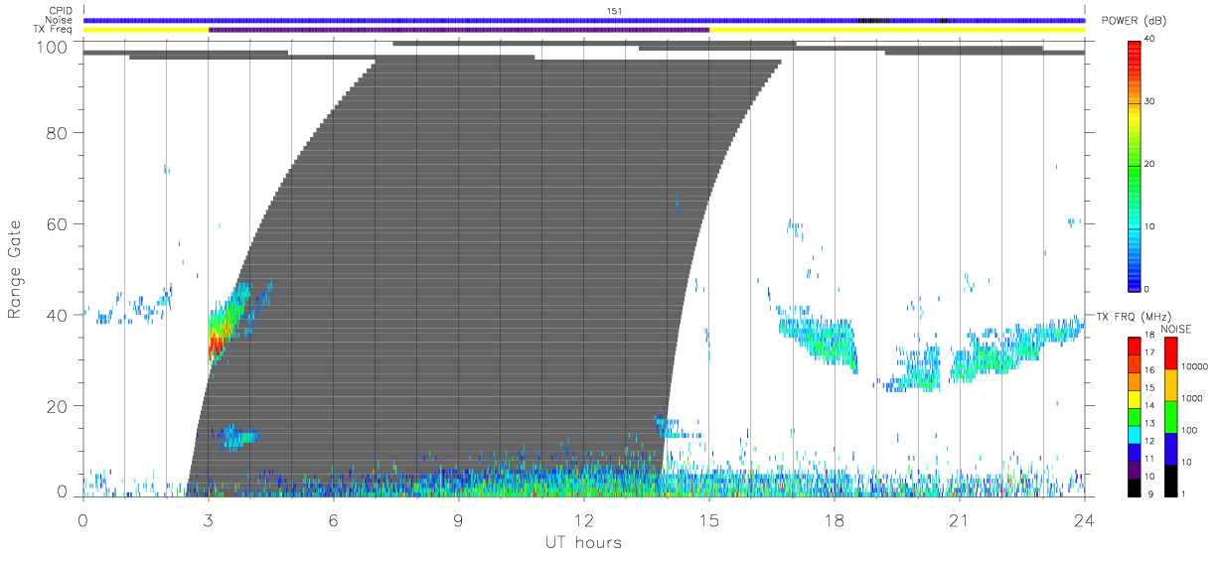
Task: Click the 16 label on the TX FRQ scale
Action: click(x=1150, y=369)
